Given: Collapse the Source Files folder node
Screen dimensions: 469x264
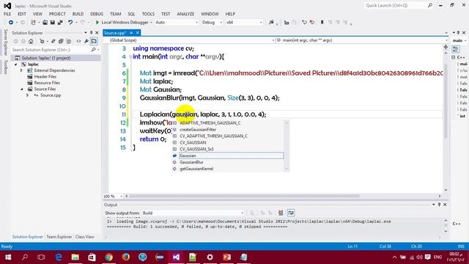Looking at the screenshot, I should tap(21, 89).
